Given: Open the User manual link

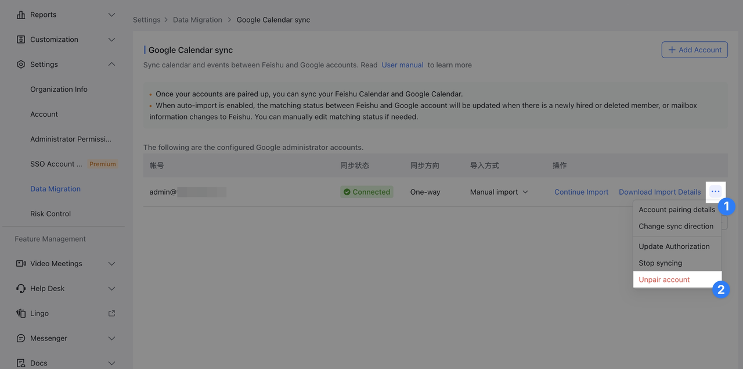Looking at the screenshot, I should [402, 65].
